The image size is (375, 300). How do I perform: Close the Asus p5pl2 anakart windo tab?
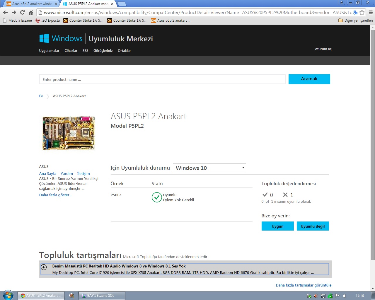pos(56,4)
